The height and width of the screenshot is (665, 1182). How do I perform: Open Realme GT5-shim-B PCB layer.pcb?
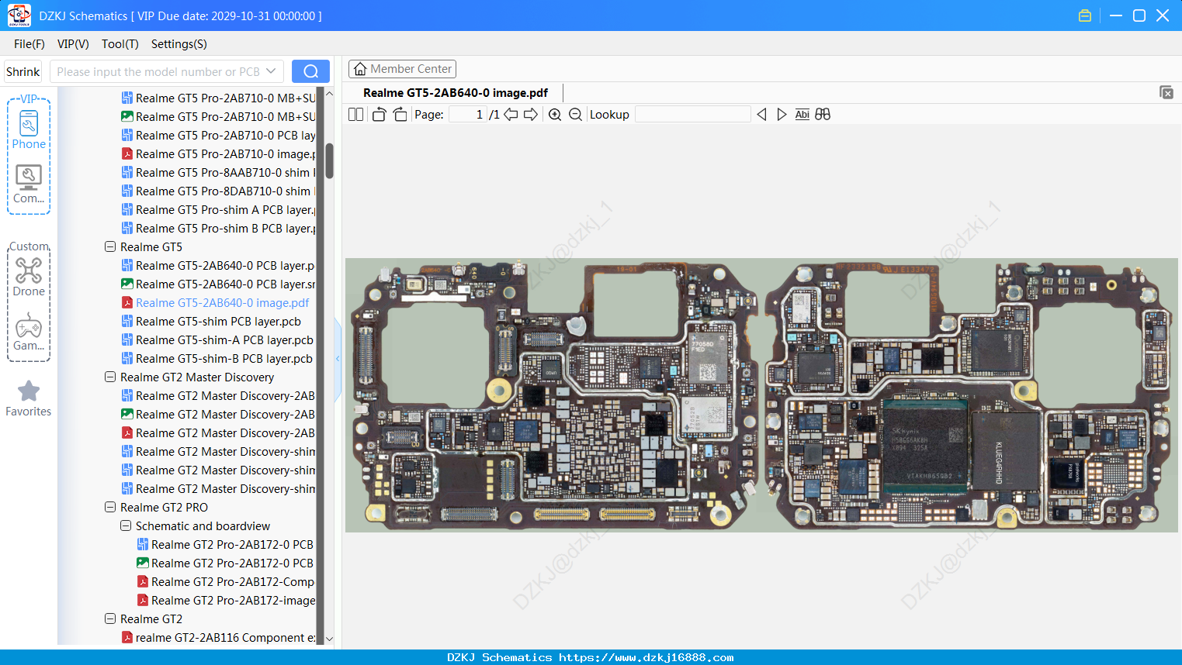[x=217, y=358]
